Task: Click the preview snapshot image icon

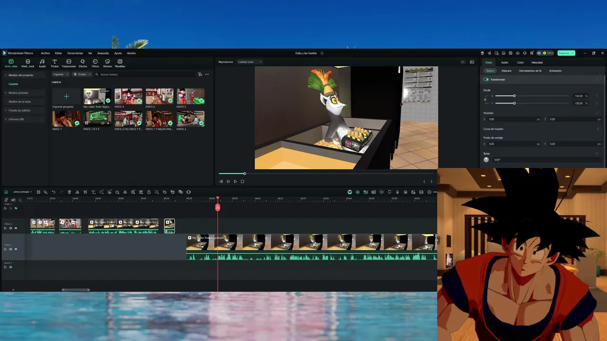Action: point(472,62)
